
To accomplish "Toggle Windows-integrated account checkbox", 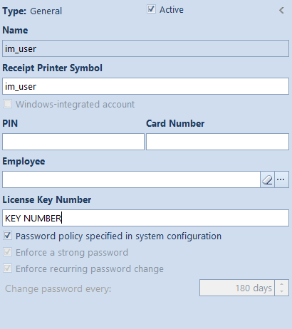I will [x=7, y=104].
